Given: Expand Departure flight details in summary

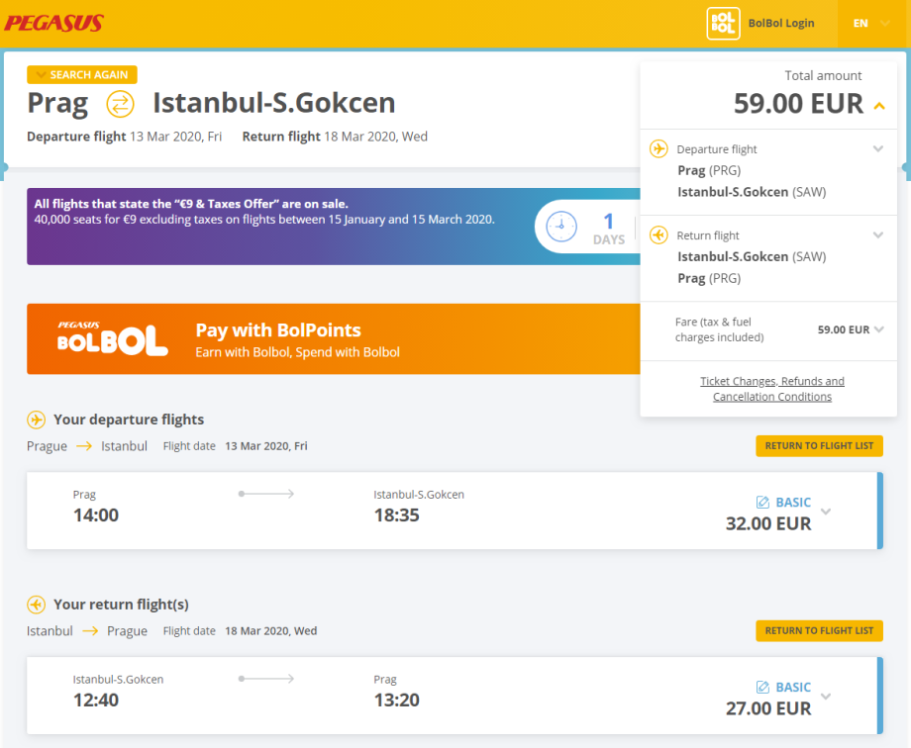Looking at the screenshot, I should (x=877, y=149).
